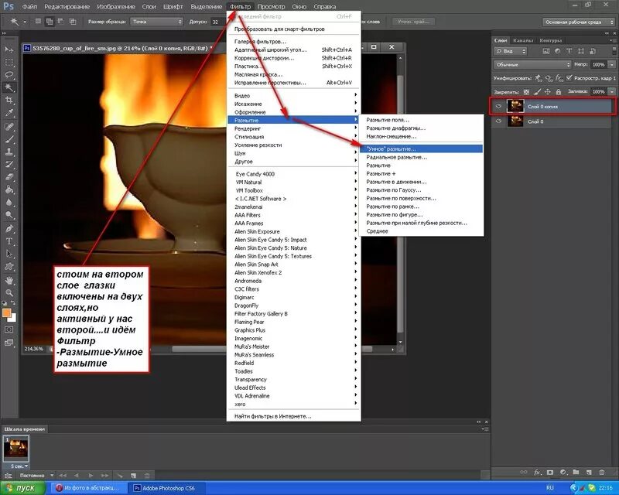Open the opacity "Непр" slider arrow
Image resolution: width=619 pixels, height=495 pixels.
(x=612, y=64)
